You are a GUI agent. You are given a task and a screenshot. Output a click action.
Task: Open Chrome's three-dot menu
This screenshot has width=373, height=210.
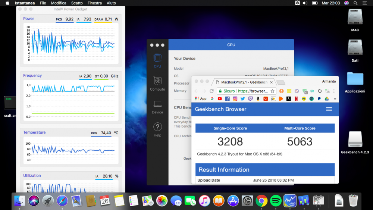pyautogui.click(x=334, y=91)
